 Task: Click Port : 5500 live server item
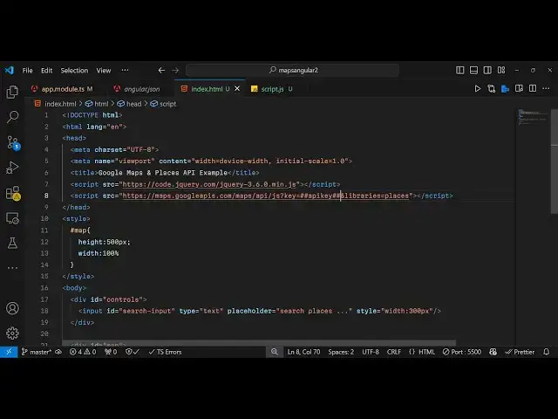pos(462,352)
